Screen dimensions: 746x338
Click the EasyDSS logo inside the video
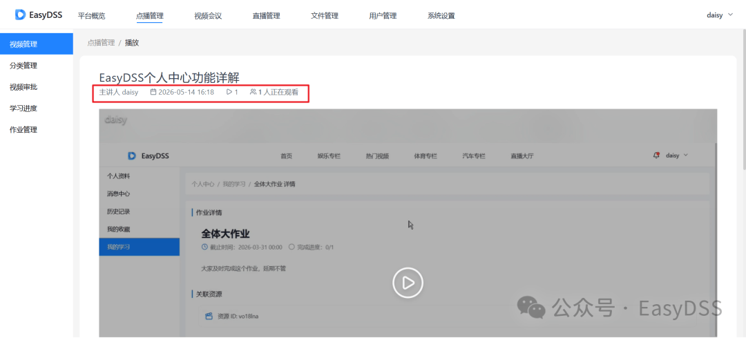click(x=149, y=156)
